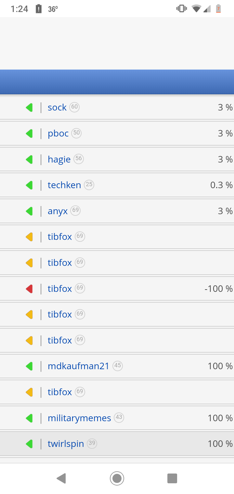This screenshot has width=234, height=494.
Task: Click the green arrow beside mdkaufman21
Action: coord(29,366)
